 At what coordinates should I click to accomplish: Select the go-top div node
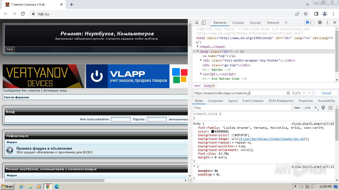tap(226, 65)
